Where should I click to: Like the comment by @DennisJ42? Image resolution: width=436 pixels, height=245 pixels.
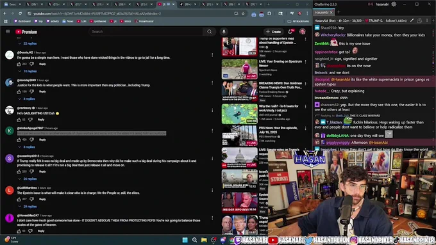point(19,64)
